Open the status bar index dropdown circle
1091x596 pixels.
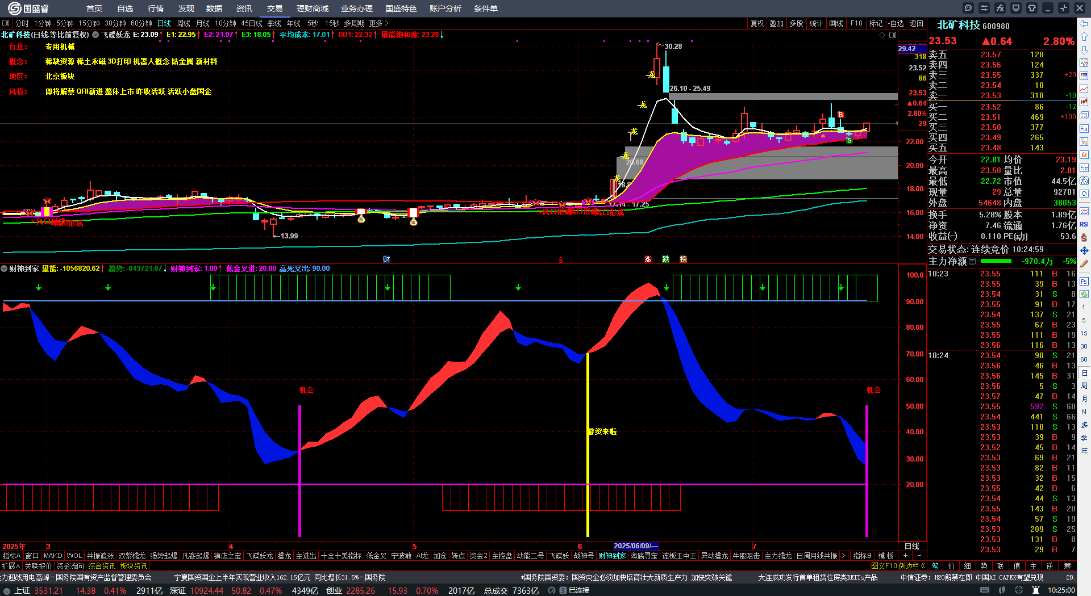pos(7,590)
